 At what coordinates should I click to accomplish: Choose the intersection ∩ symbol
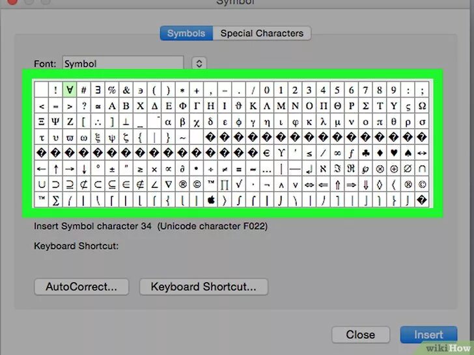[x=422, y=168]
